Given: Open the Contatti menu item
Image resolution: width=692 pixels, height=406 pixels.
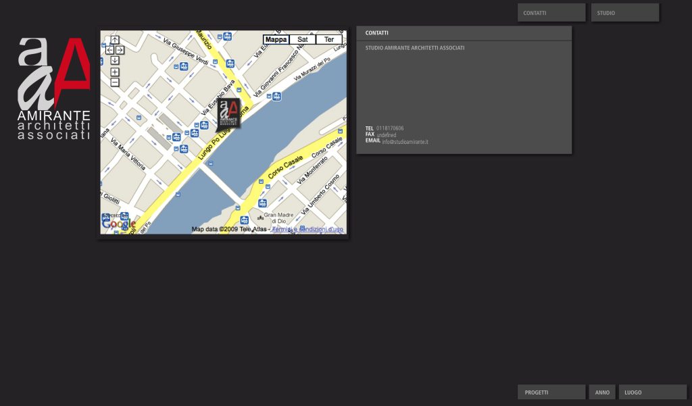Looking at the screenshot, I should click(551, 13).
